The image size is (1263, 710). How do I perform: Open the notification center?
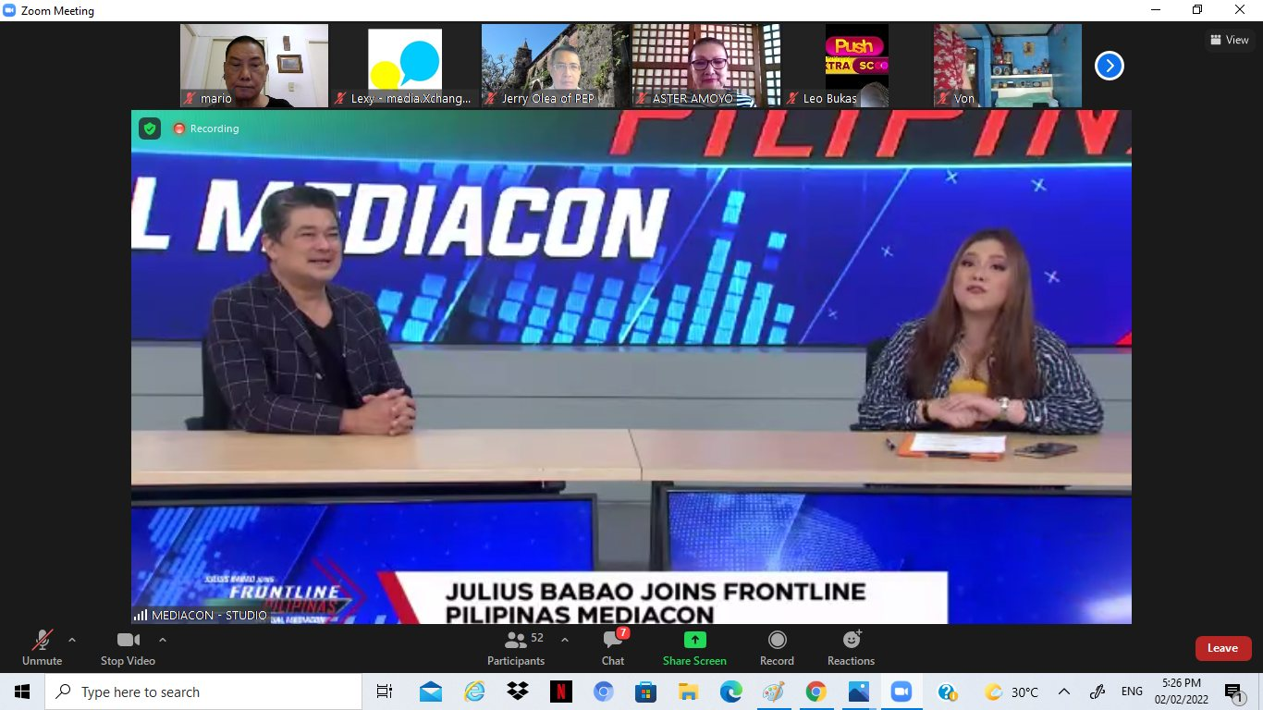1233,692
